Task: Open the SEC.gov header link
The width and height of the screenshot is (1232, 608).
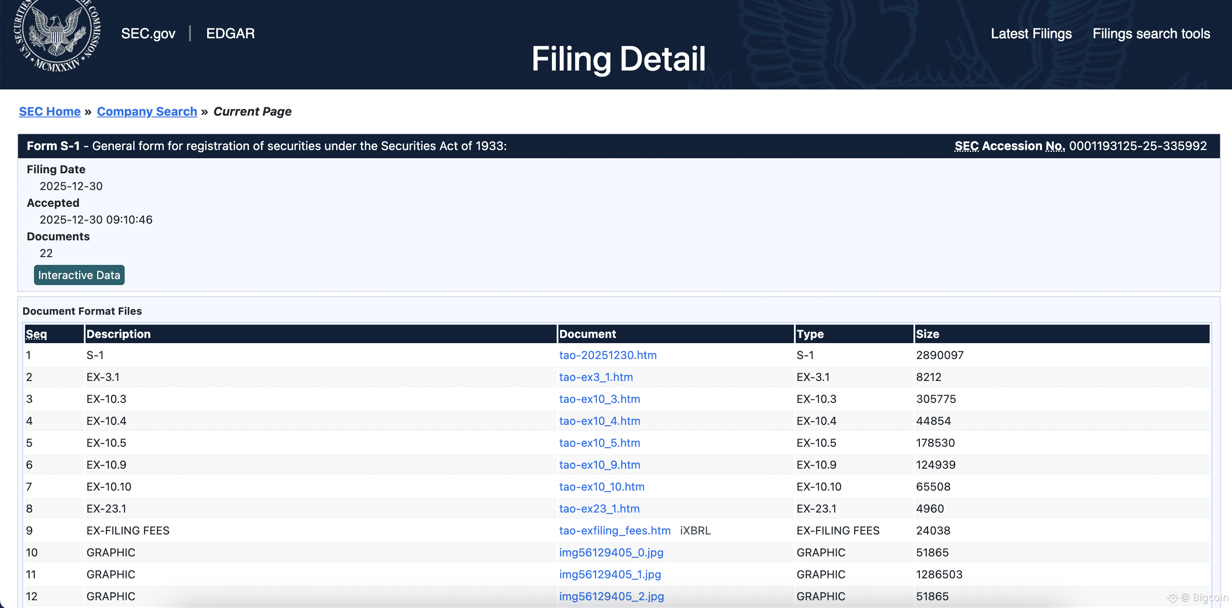Action: (148, 34)
